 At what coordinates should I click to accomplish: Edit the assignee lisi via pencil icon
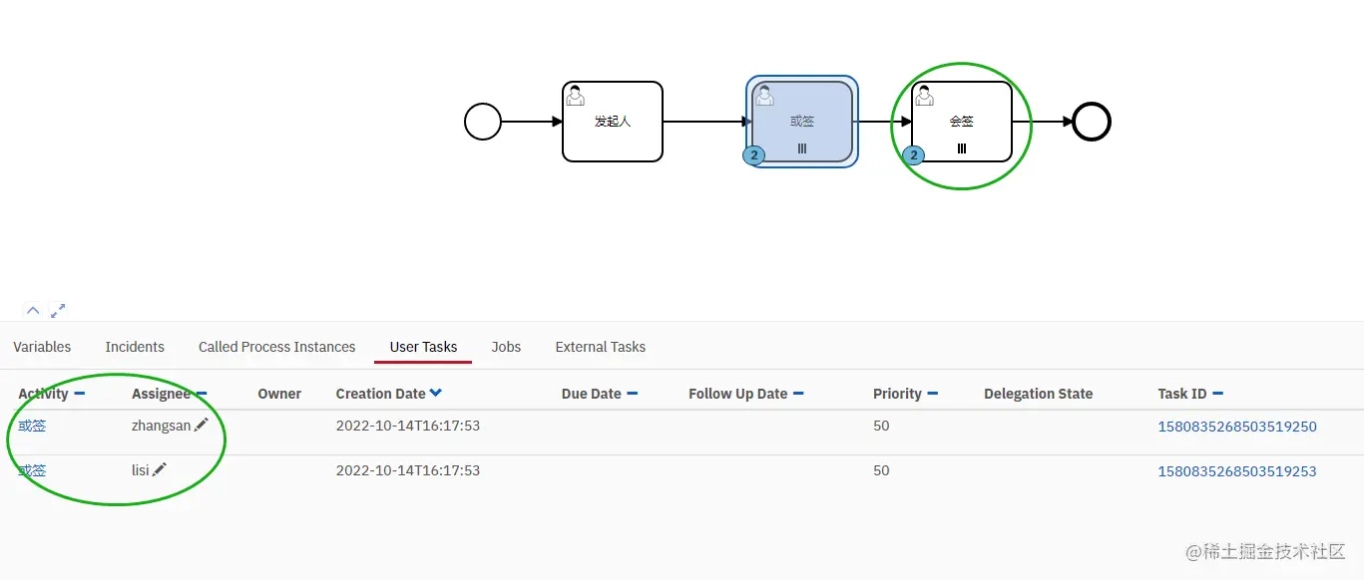pyautogui.click(x=160, y=470)
